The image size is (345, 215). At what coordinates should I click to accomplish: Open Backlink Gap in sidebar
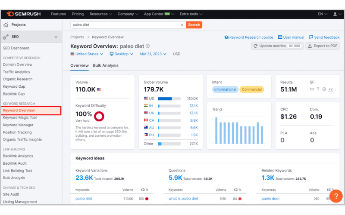click(14, 94)
